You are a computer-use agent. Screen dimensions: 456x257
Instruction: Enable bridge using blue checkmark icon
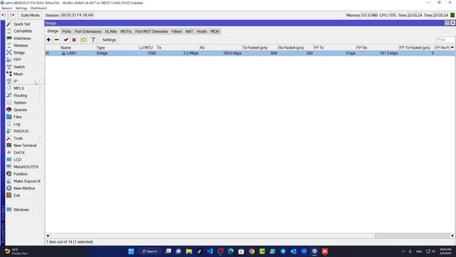click(66, 40)
